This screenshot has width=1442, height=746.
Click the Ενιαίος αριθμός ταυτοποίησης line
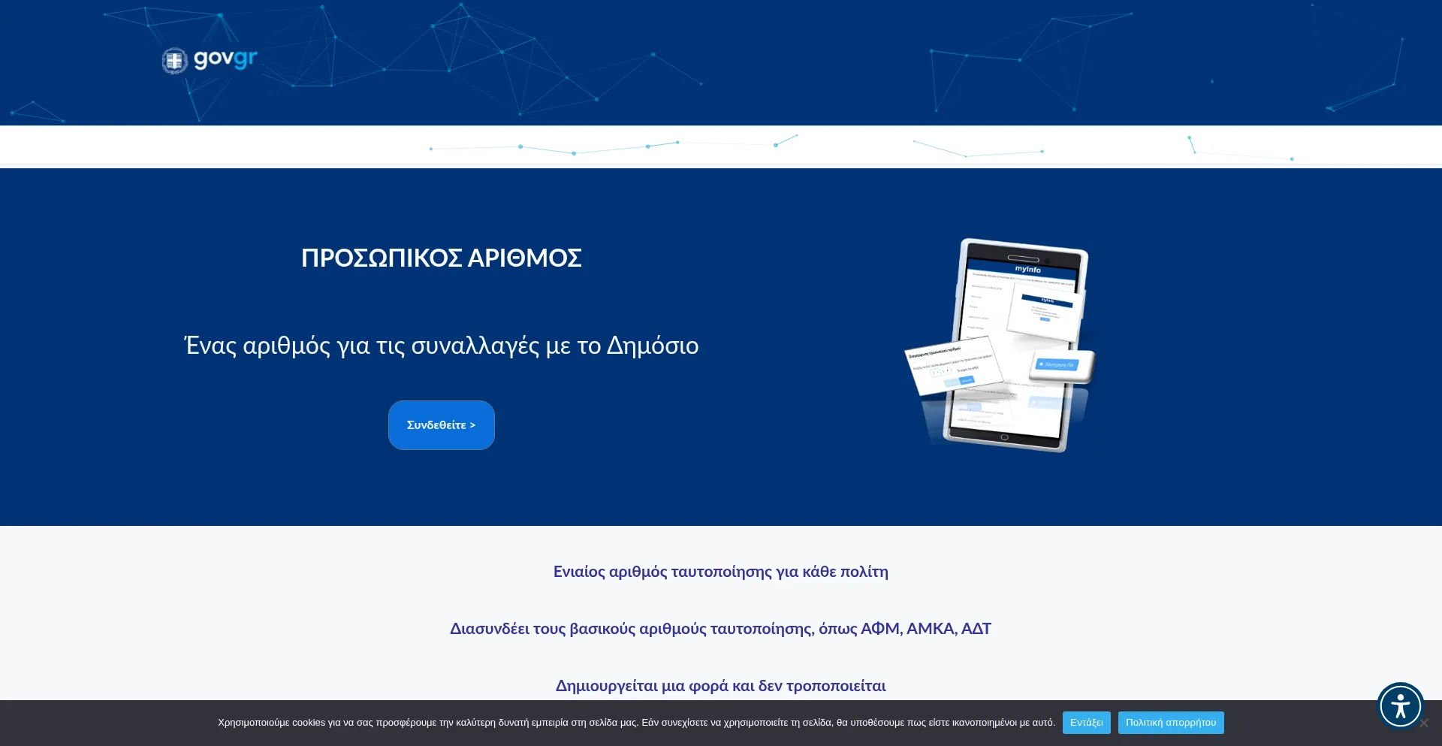pos(720,572)
